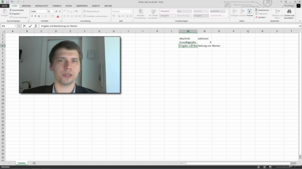Click Einfügen in the Zellen group

[x=235, y=13]
